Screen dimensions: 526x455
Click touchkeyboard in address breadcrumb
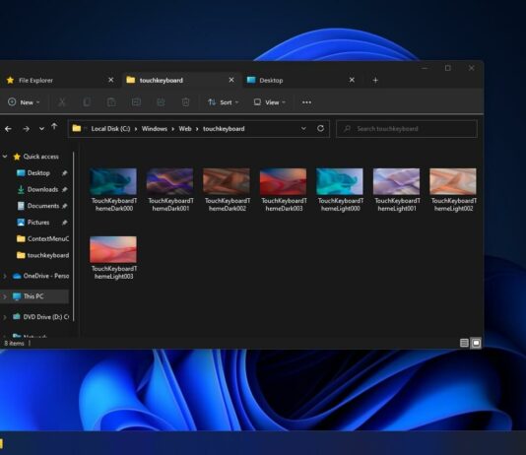click(224, 129)
